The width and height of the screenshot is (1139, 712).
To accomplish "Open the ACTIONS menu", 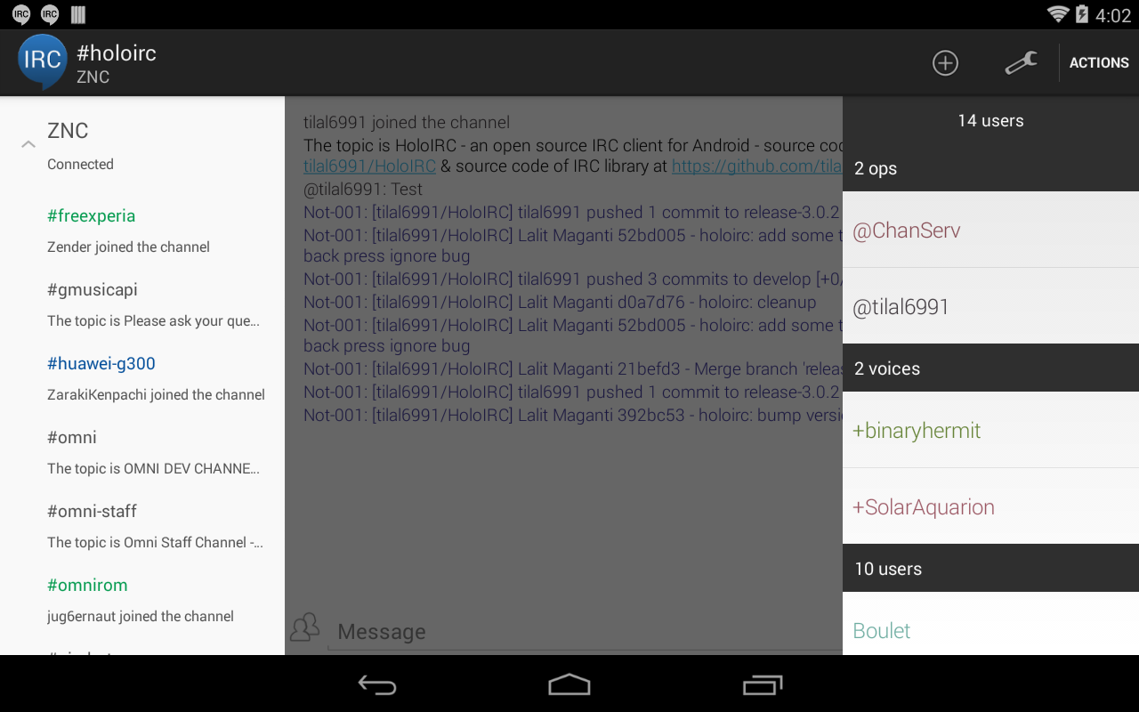I will pos(1099,62).
